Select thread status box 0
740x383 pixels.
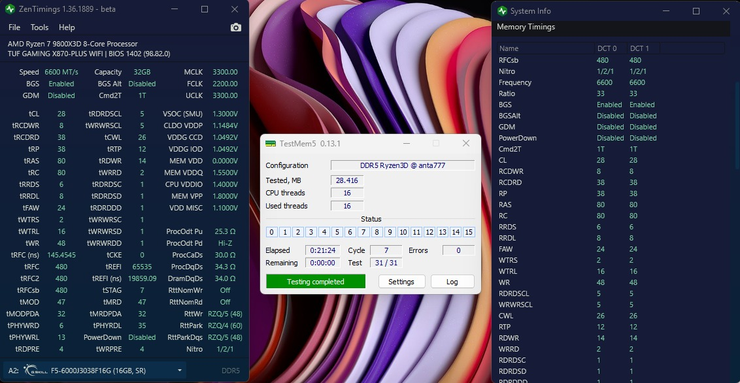point(271,232)
